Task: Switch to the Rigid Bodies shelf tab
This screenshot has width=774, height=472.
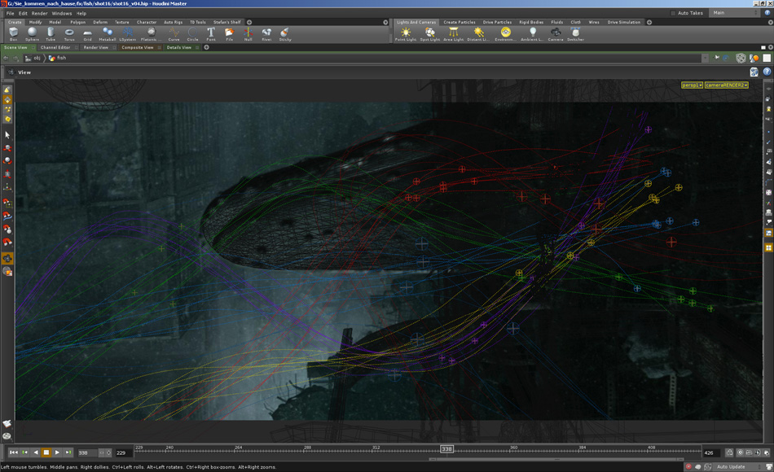Action: click(530, 22)
